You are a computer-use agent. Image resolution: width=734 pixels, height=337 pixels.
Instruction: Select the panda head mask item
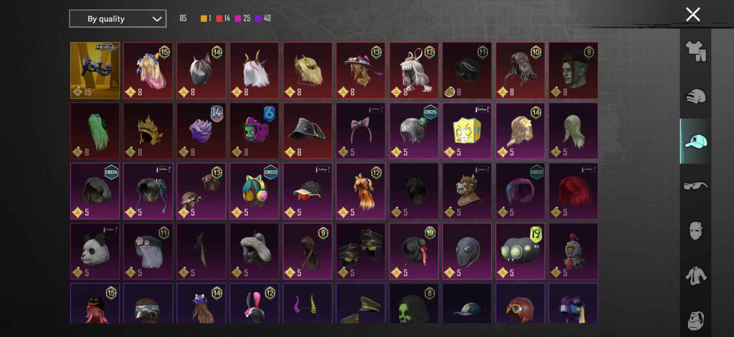point(95,251)
